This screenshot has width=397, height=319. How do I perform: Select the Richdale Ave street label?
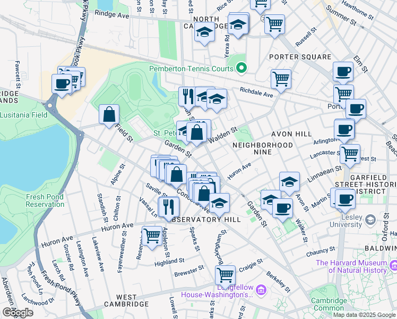point(256,93)
